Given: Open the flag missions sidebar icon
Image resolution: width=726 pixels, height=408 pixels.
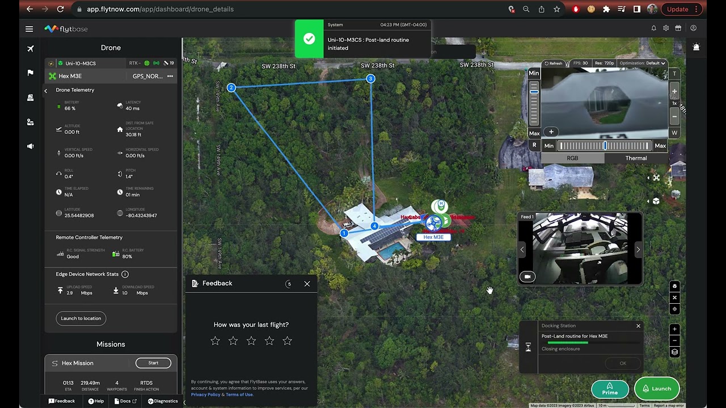Looking at the screenshot, I should (31, 73).
